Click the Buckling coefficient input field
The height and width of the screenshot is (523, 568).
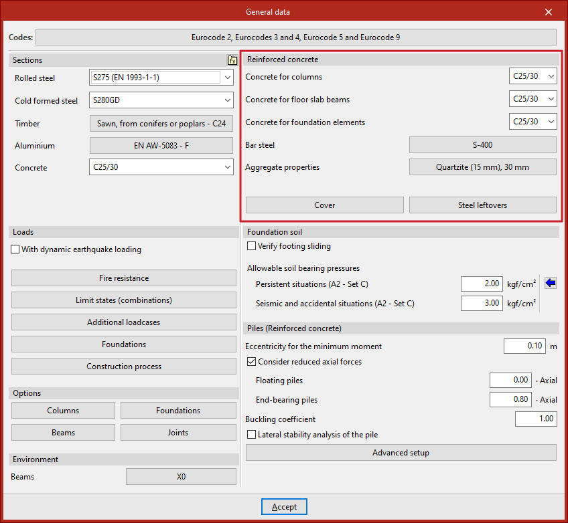536,419
